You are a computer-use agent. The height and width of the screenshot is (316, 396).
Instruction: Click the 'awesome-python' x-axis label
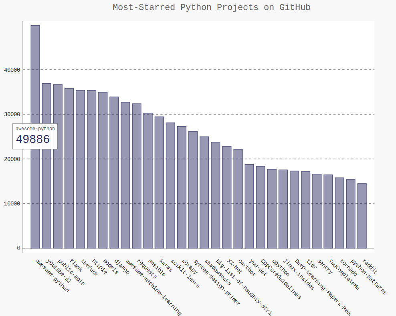pos(52,276)
